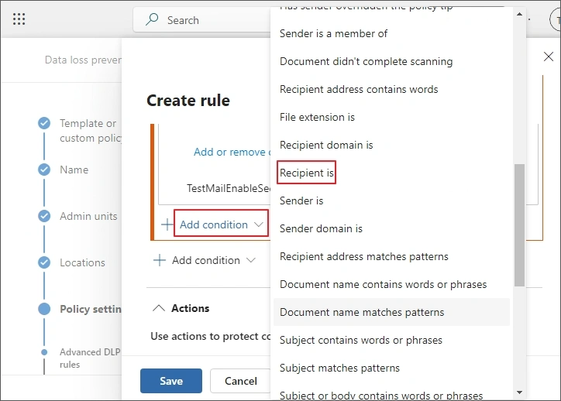This screenshot has width=561, height=401.
Task: Choose Document name contains words or phrases
Action: point(392,284)
